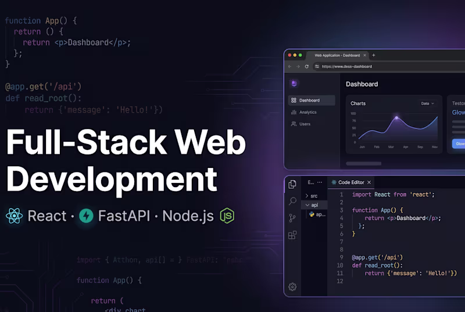Click editor line 3 function App() {

pos(377,210)
